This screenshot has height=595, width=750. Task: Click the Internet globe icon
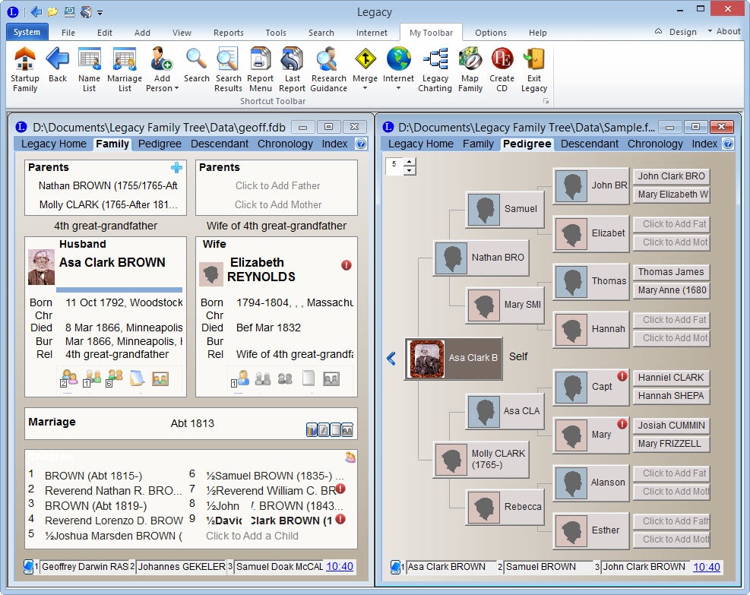pyautogui.click(x=398, y=59)
